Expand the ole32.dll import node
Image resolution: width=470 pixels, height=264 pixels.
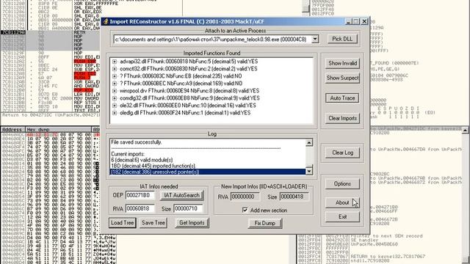[x=115, y=106]
